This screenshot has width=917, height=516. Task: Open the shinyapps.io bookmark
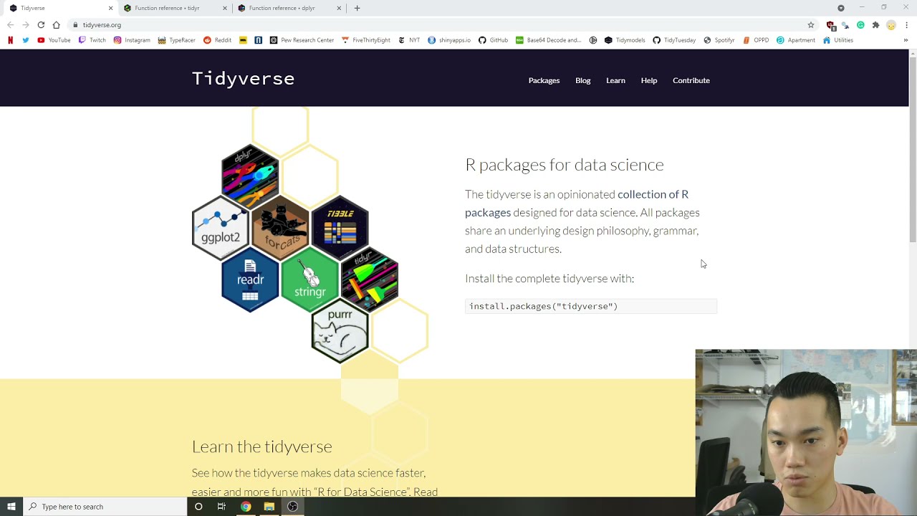click(449, 40)
